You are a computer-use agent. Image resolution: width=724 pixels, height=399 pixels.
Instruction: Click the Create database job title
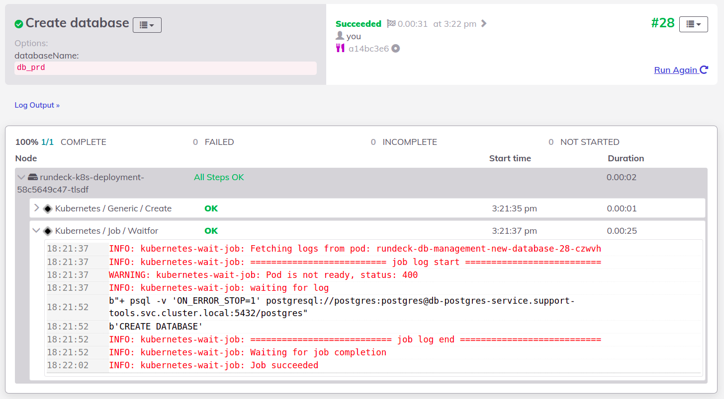[77, 23]
